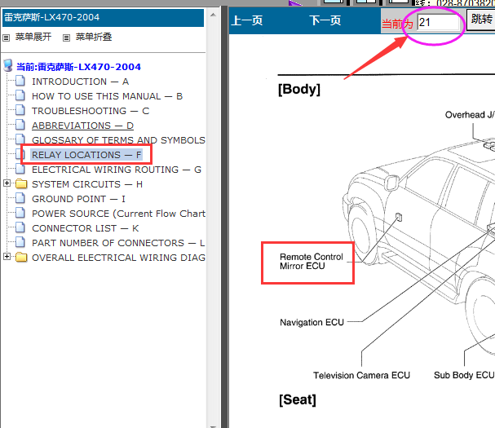Open GROUND POINT — I entry
The width and height of the screenshot is (495, 428).
point(78,199)
